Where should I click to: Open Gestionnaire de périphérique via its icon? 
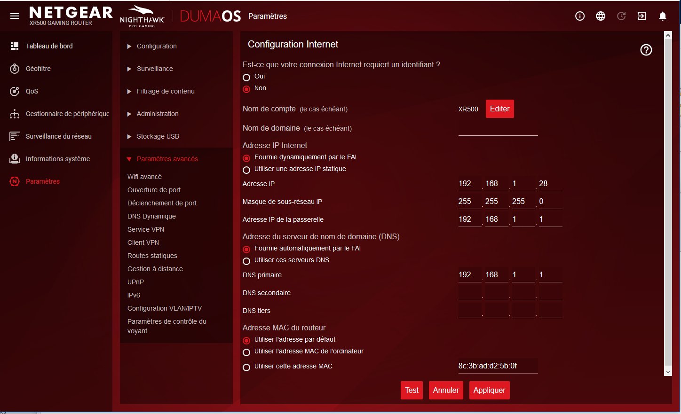click(14, 114)
